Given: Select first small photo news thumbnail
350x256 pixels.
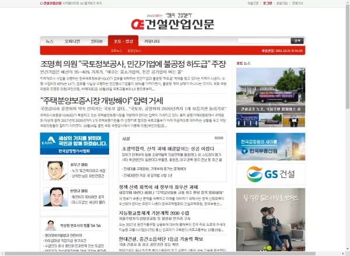Looking at the screenshot, I should click(247, 120).
